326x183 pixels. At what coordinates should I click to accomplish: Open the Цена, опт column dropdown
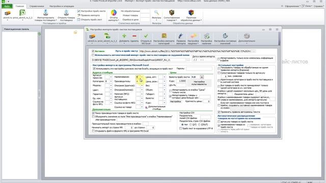pyautogui.click(x=164, y=77)
